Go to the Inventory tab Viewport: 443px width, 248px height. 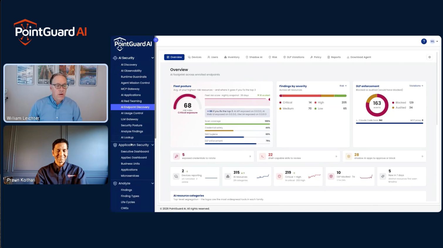(232, 57)
